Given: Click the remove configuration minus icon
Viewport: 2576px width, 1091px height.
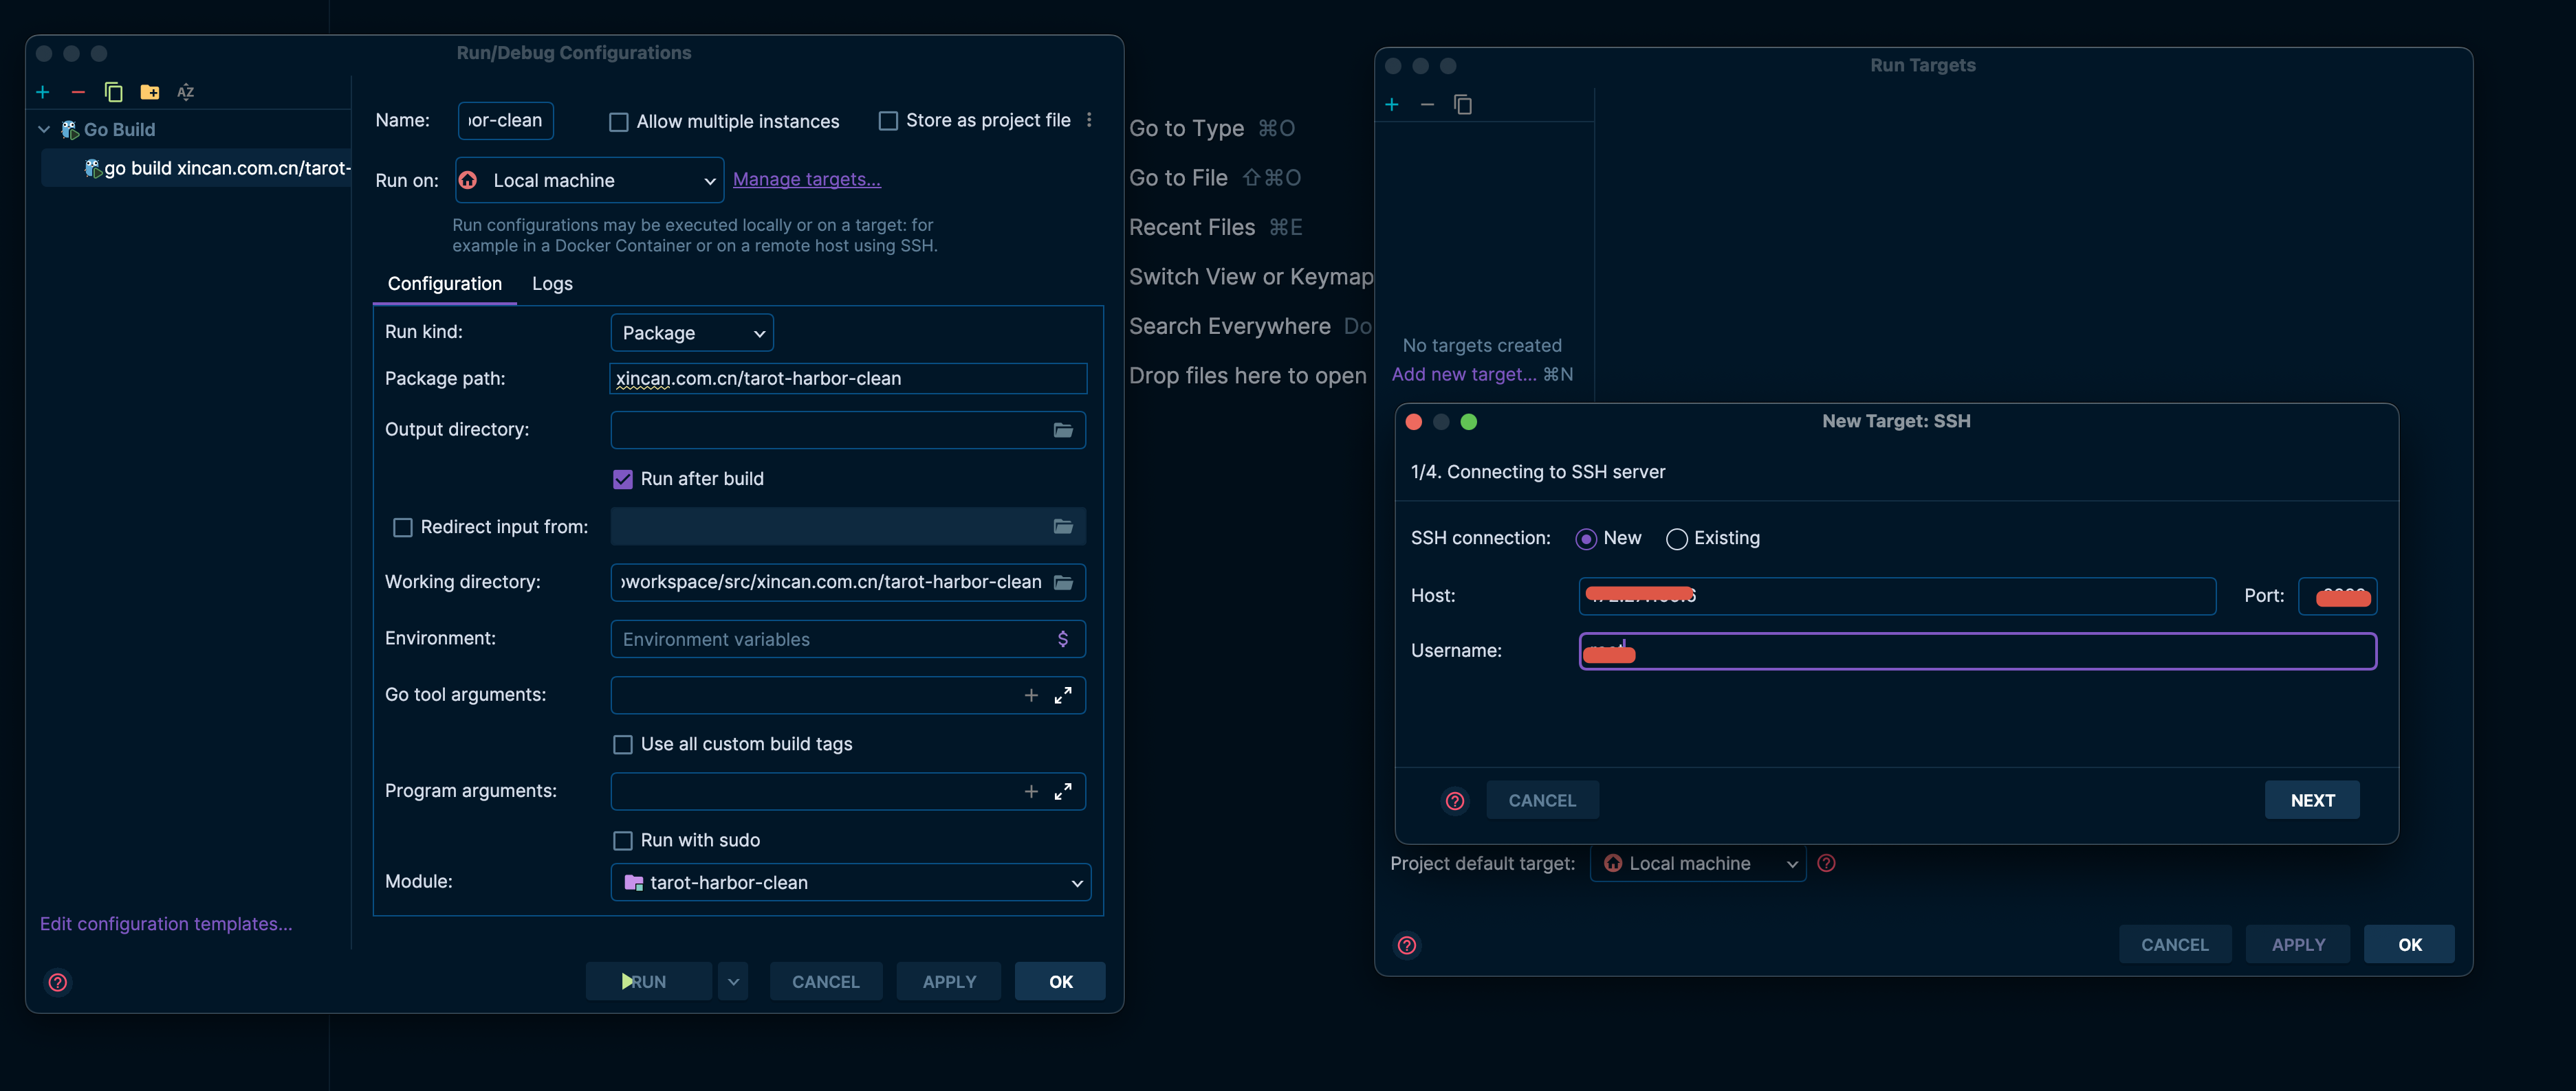Looking at the screenshot, I should (78, 92).
